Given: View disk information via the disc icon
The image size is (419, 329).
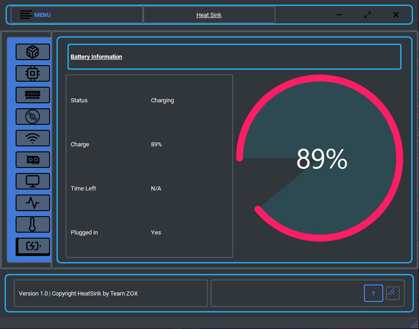Looking at the screenshot, I should tap(33, 117).
